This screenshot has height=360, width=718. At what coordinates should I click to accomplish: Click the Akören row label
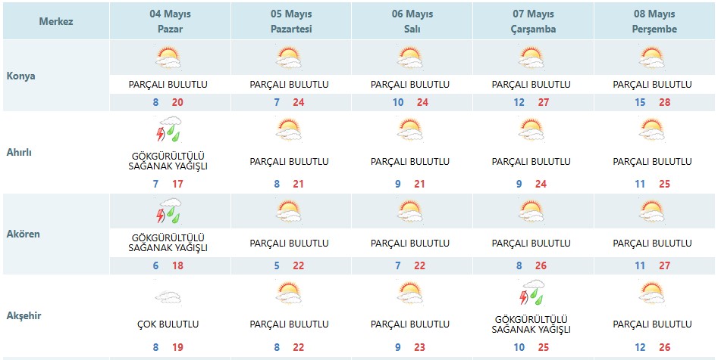click(x=24, y=234)
